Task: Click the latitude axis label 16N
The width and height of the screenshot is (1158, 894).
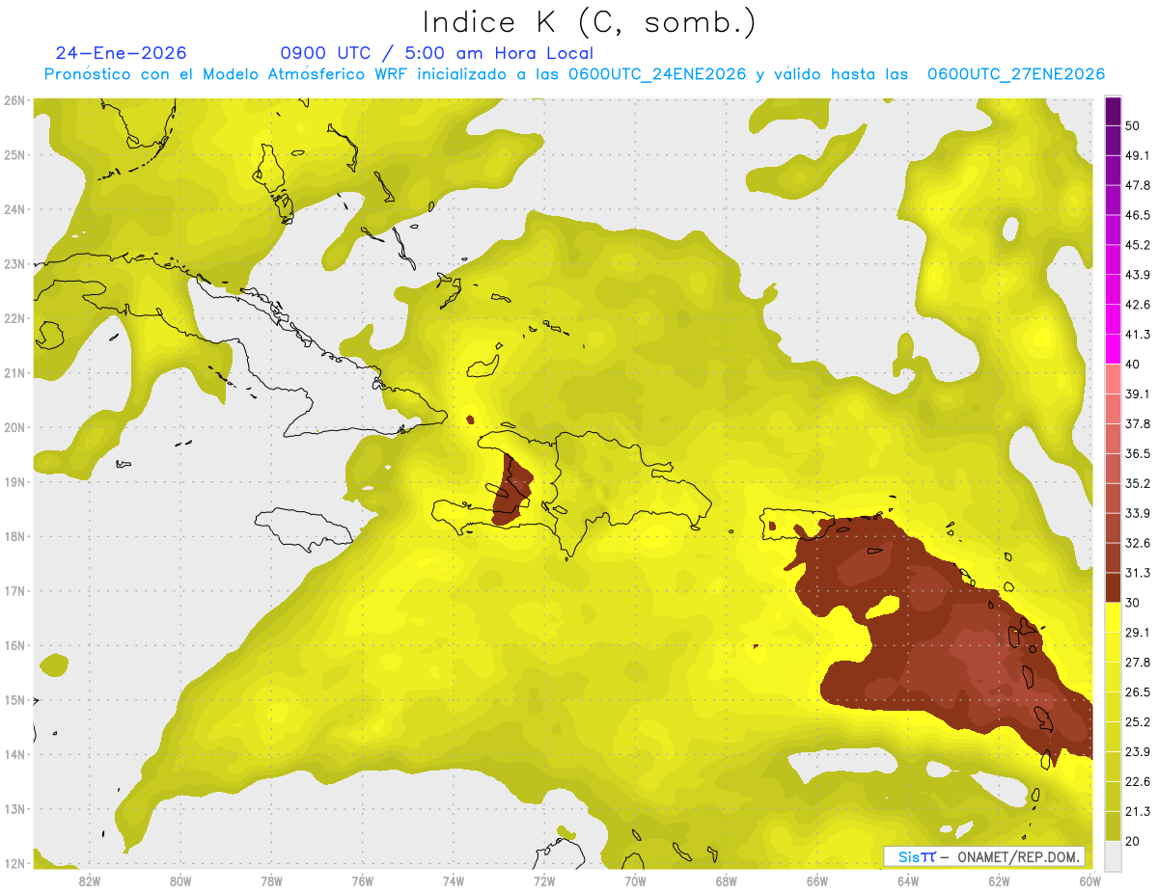Action: pos(14,645)
